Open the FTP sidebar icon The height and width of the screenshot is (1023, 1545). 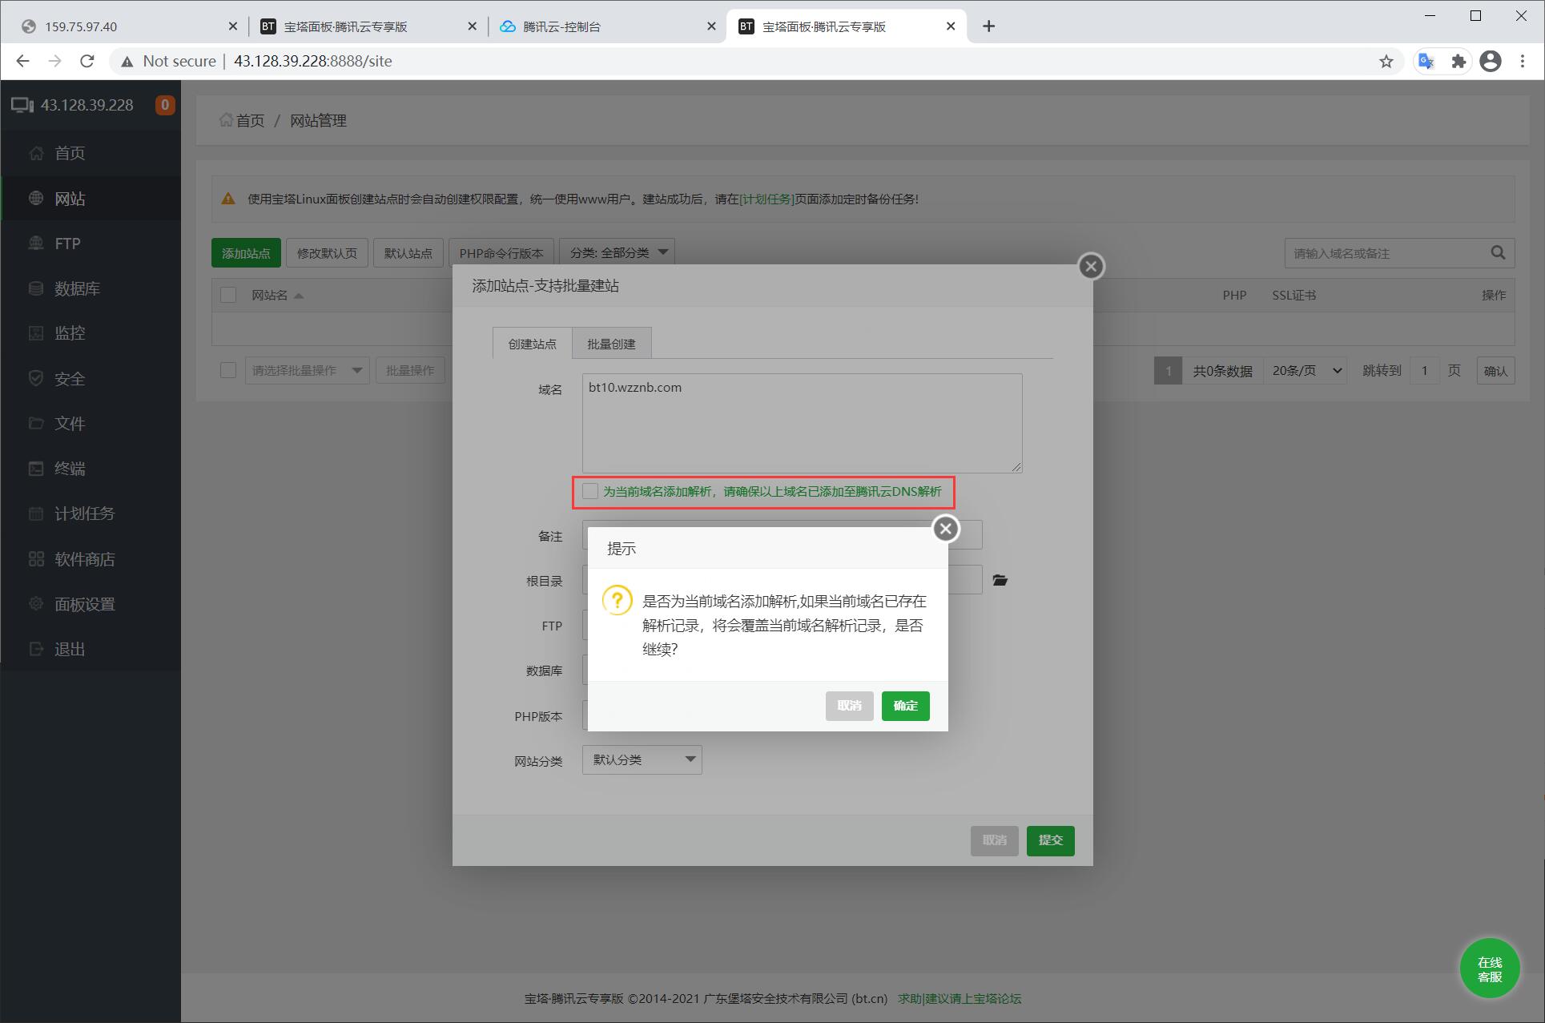tap(36, 243)
